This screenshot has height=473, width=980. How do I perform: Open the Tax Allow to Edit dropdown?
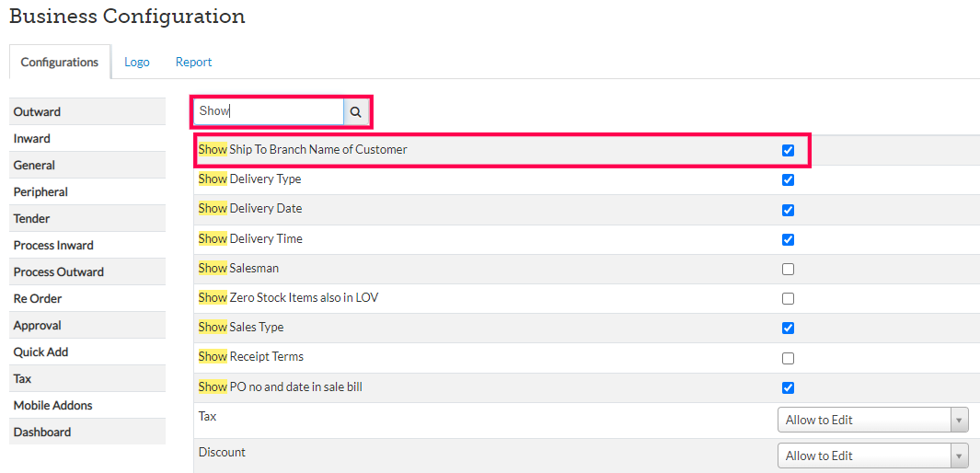pos(872,420)
